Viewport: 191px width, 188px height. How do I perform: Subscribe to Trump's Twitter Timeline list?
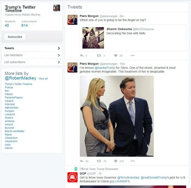[x=15, y=37]
